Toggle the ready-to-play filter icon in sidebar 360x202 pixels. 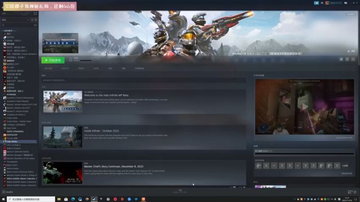coord(36,20)
